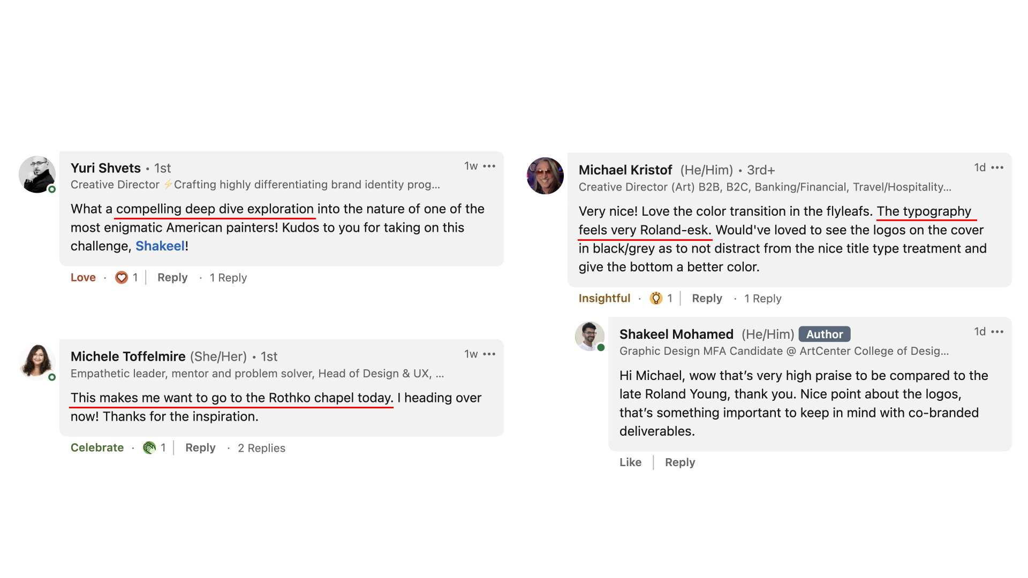This screenshot has width=1028, height=578.
Task: View Michele Toffelmire's profile photo
Action: click(37, 362)
